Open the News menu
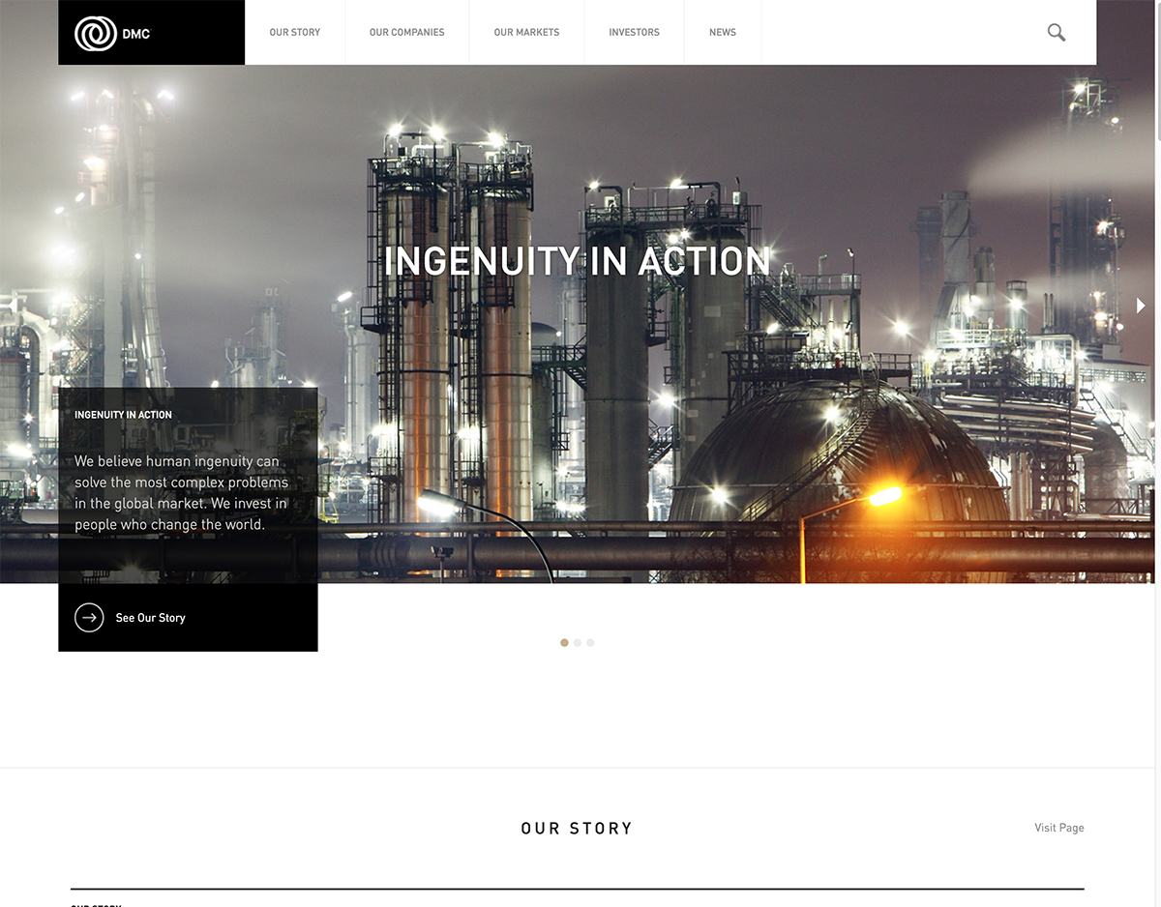Image resolution: width=1161 pixels, height=907 pixels. click(x=723, y=32)
